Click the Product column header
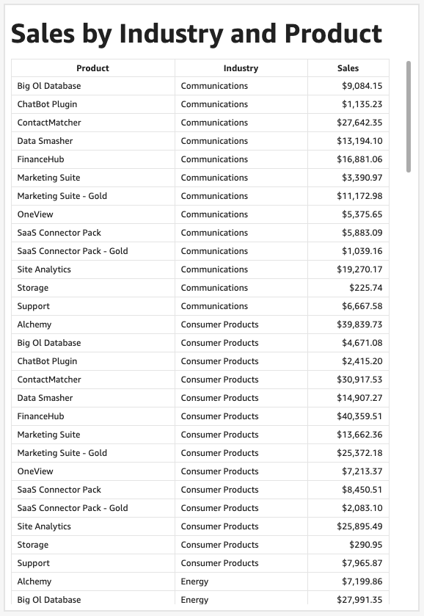 click(x=92, y=68)
